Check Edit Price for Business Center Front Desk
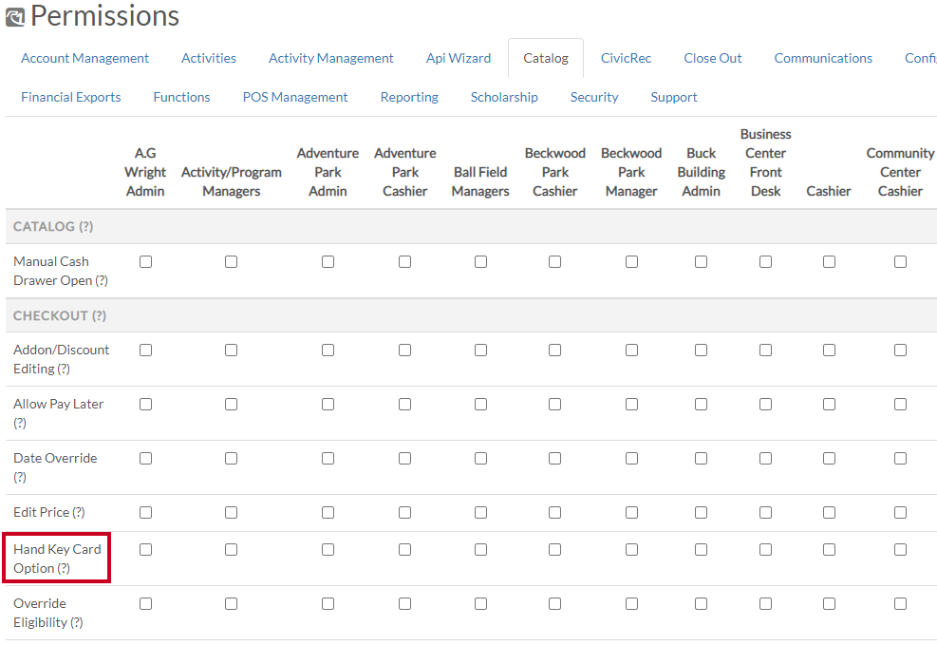The image size is (937, 645). (x=765, y=513)
